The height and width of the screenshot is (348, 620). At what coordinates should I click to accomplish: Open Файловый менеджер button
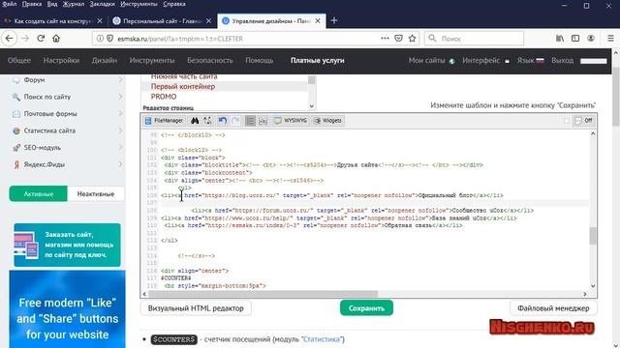[553, 308]
